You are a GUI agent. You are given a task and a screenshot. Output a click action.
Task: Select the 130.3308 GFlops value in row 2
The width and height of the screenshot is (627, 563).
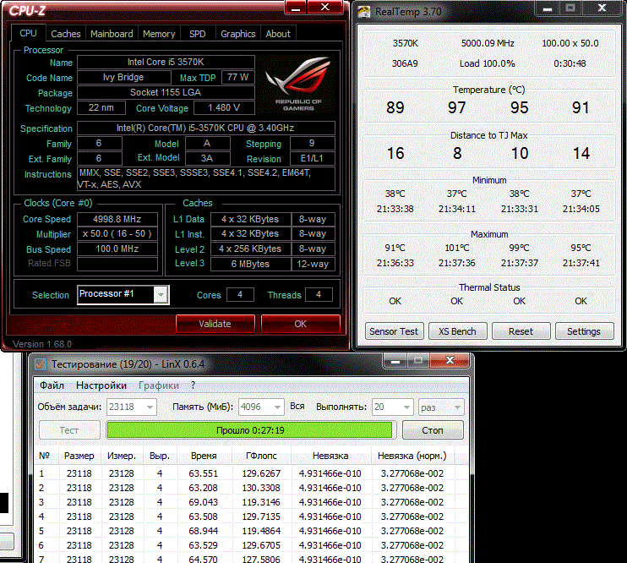pyautogui.click(x=261, y=488)
